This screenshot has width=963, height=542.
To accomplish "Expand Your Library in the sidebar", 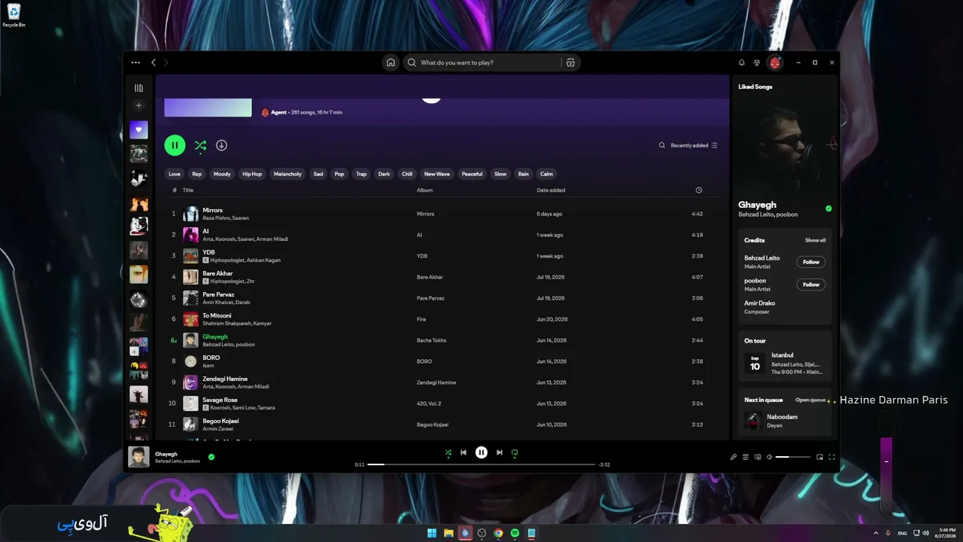I will [138, 88].
